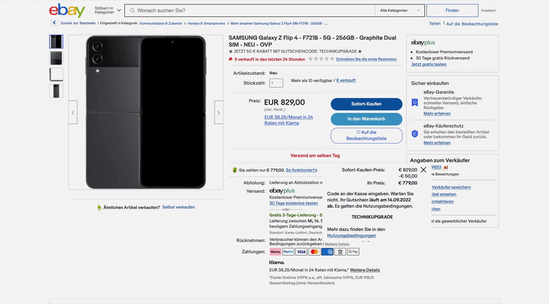Show previous product image
549x304 pixels.
[x=73, y=112]
